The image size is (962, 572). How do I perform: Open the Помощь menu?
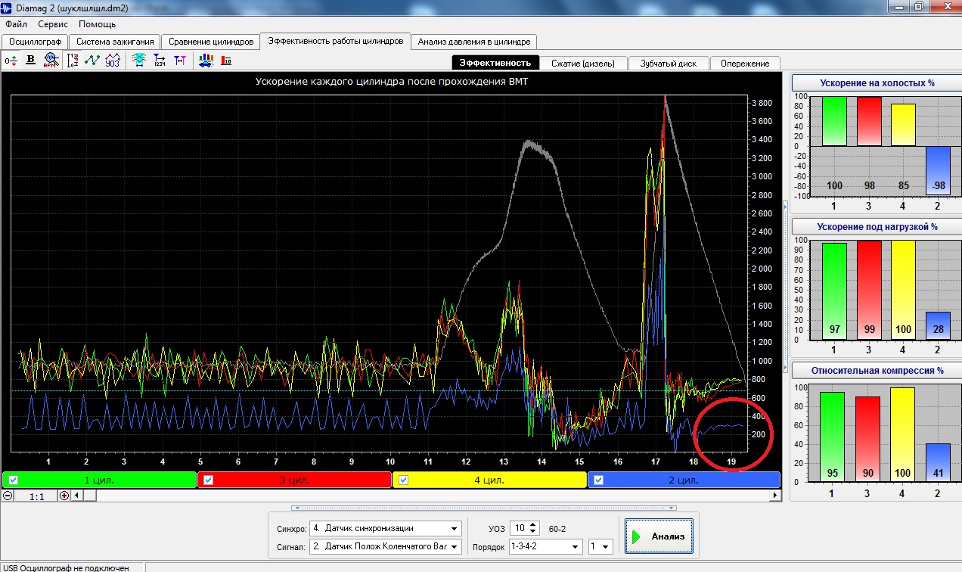click(97, 24)
